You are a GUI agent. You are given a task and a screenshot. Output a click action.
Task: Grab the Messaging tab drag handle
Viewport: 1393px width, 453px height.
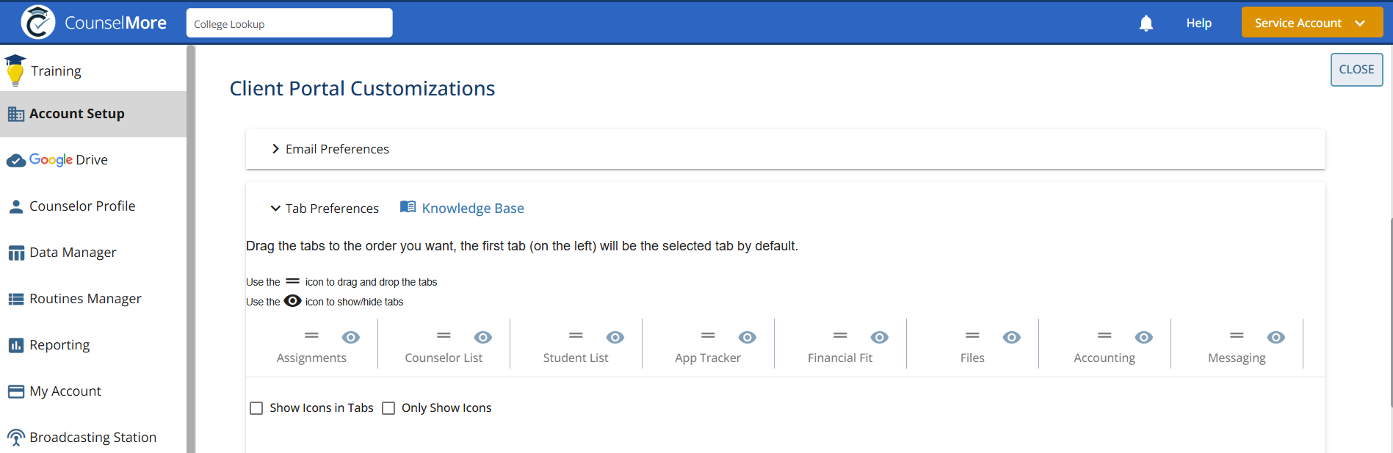pos(1237,336)
